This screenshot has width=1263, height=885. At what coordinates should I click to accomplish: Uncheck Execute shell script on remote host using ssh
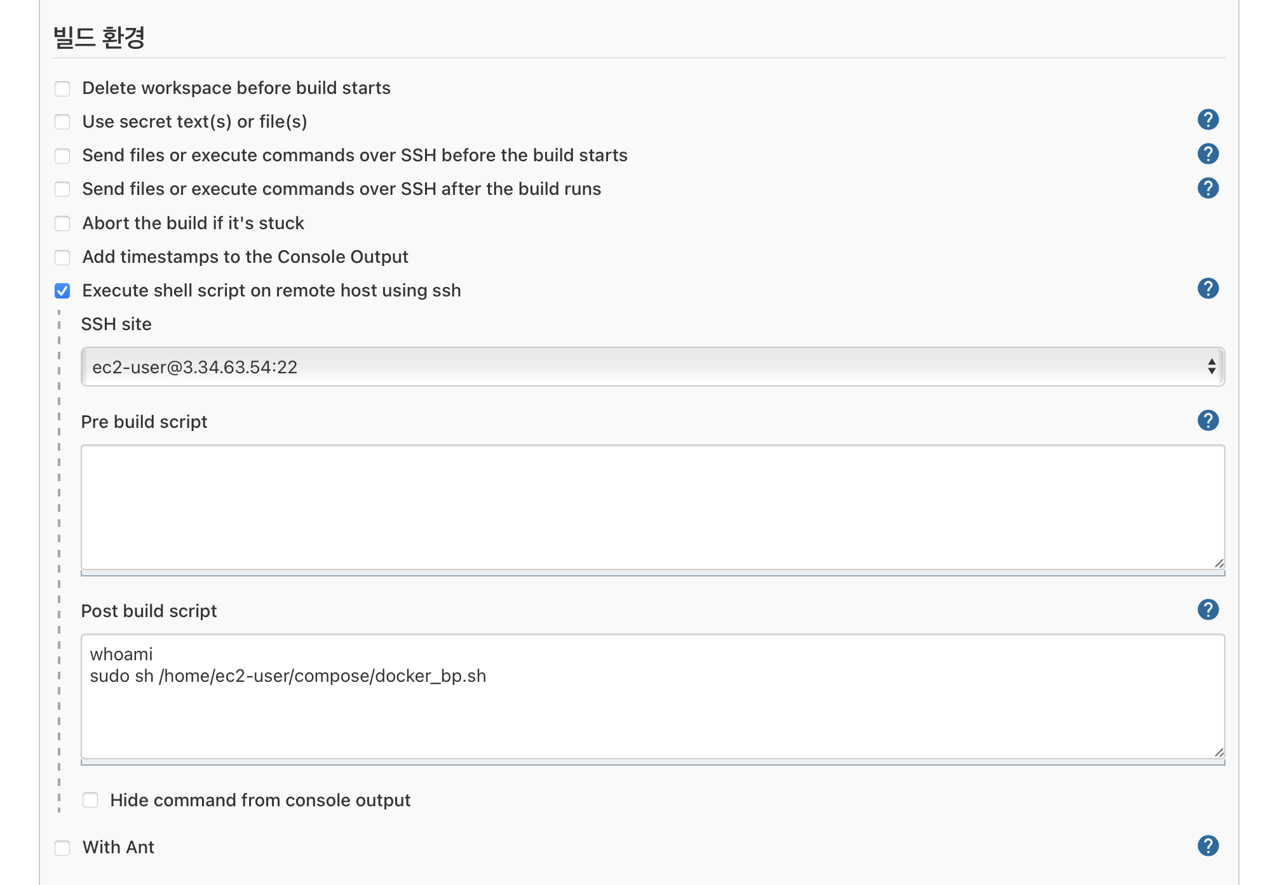tap(62, 291)
